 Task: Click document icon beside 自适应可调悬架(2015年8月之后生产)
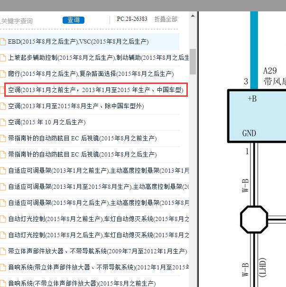pos(3,203)
